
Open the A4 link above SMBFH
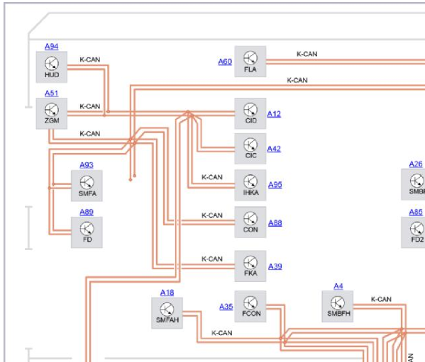pos(338,286)
